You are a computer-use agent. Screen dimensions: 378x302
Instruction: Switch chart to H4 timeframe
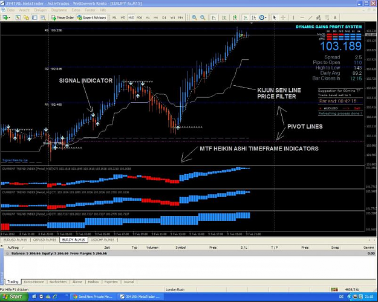155,18
